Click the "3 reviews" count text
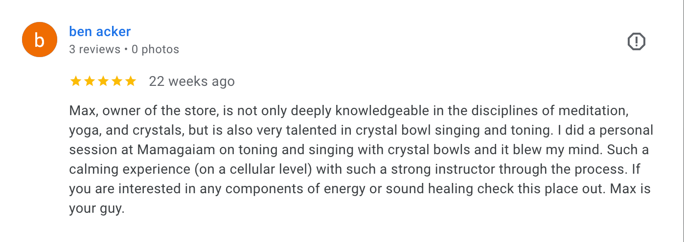This screenshot has width=684, height=242. (94, 49)
